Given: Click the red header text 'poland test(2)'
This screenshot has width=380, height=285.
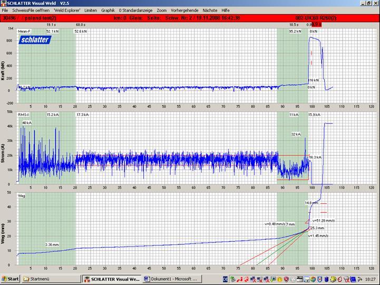Looking at the screenshot, I should coord(41,18).
